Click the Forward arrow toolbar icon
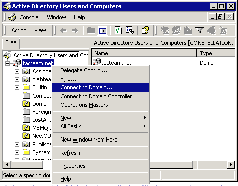The width and height of the screenshot is (238, 186). click(x=75, y=30)
